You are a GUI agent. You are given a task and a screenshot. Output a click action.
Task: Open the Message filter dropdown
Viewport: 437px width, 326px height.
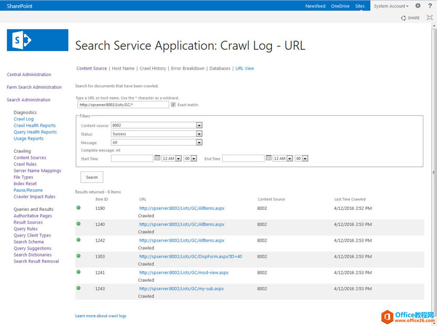tap(199, 142)
